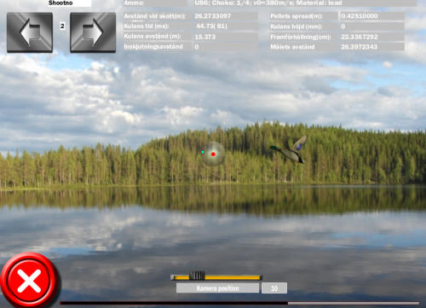Viewport: 426px width, 308px height.
Task: Click the Kulans tid value field
Action: pyautogui.click(x=226, y=26)
